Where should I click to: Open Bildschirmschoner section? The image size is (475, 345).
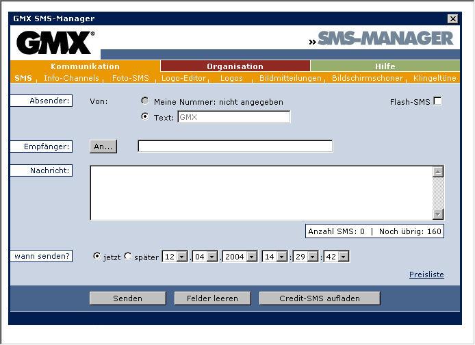tap(368, 78)
